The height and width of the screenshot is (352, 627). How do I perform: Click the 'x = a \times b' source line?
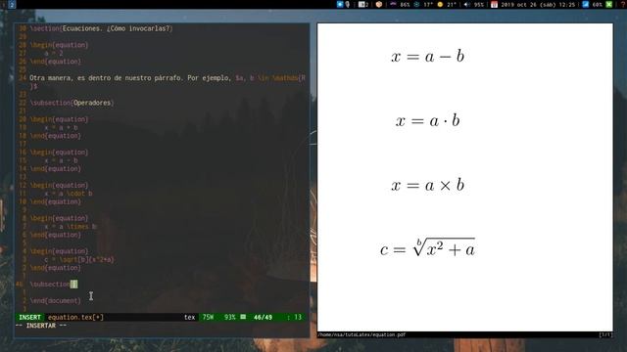[71, 227]
